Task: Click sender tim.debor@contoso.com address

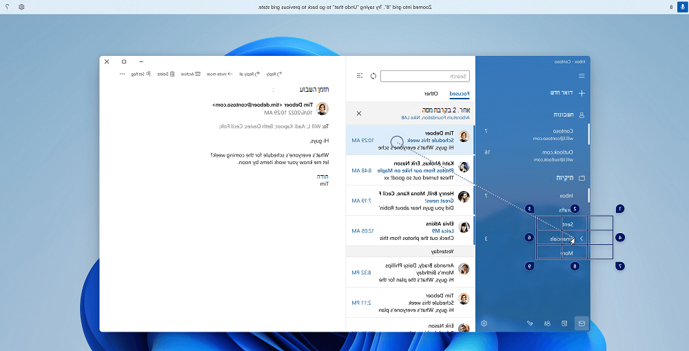Action: 249,105
